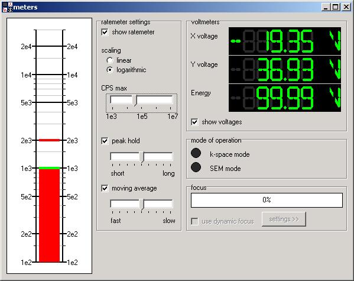Screen dimensions: 354x281
Task: Uncheck the show voltages checkbox
Action: pyautogui.click(x=194, y=122)
